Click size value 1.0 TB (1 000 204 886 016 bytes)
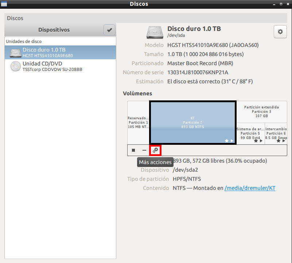The image size is (292, 263). (206, 54)
